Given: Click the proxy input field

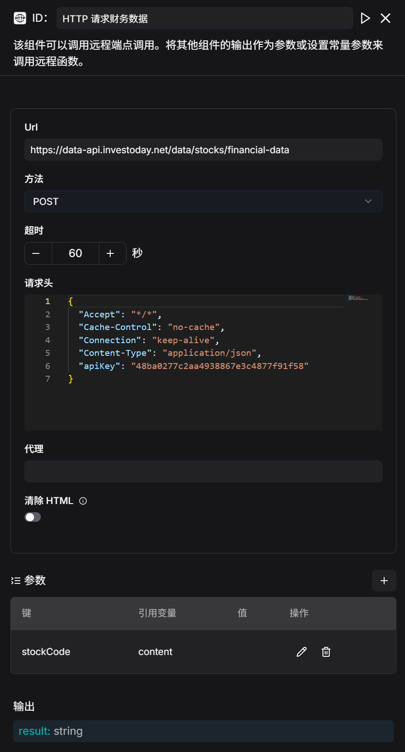Looking at the screenshot, I should coord(203,471).
